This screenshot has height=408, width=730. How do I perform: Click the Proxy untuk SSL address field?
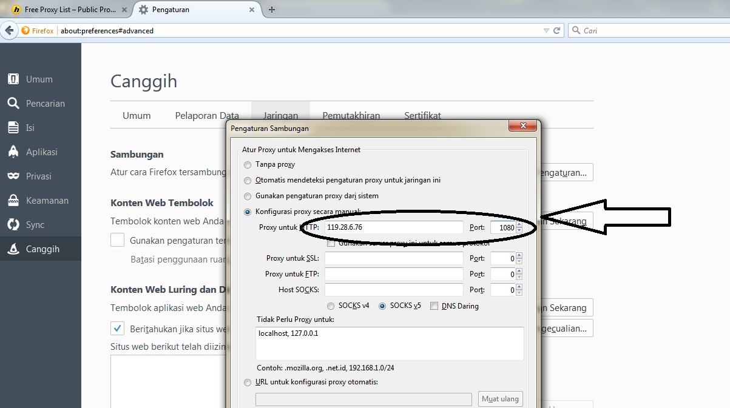[394, 258]
